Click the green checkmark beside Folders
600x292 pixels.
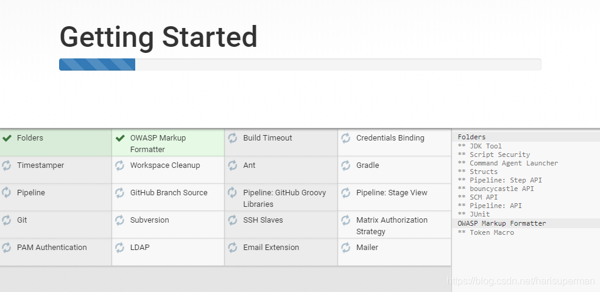7,138
